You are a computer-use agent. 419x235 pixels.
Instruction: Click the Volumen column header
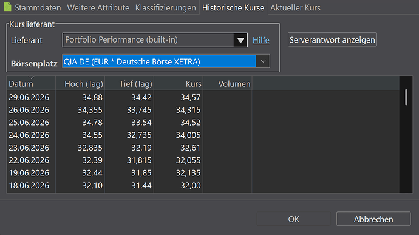point(227,84)
